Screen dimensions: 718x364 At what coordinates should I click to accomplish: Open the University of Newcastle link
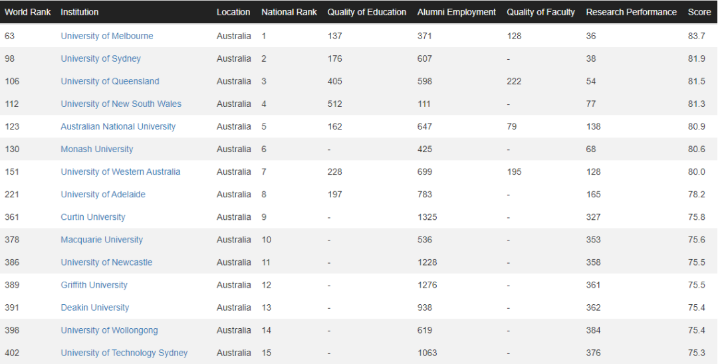tap(106, 262)
